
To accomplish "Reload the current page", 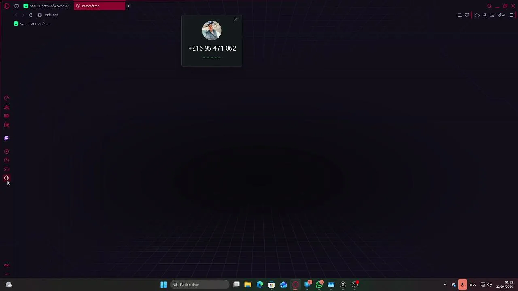I will point(30,15).
